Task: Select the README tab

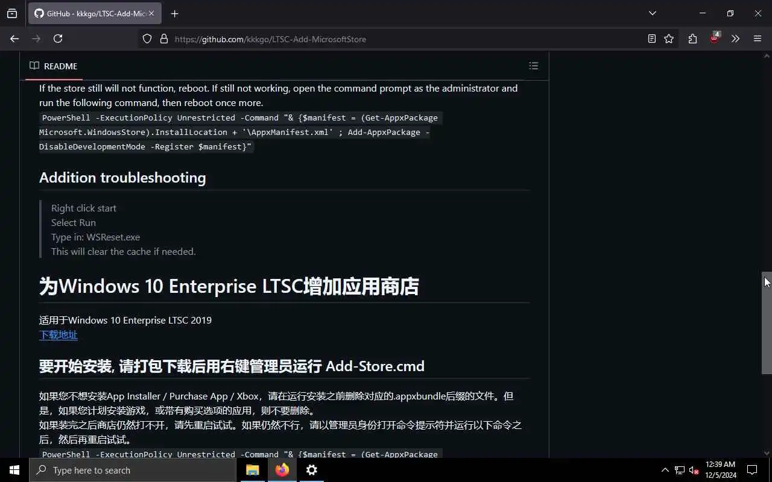Action: coord(54,66)
